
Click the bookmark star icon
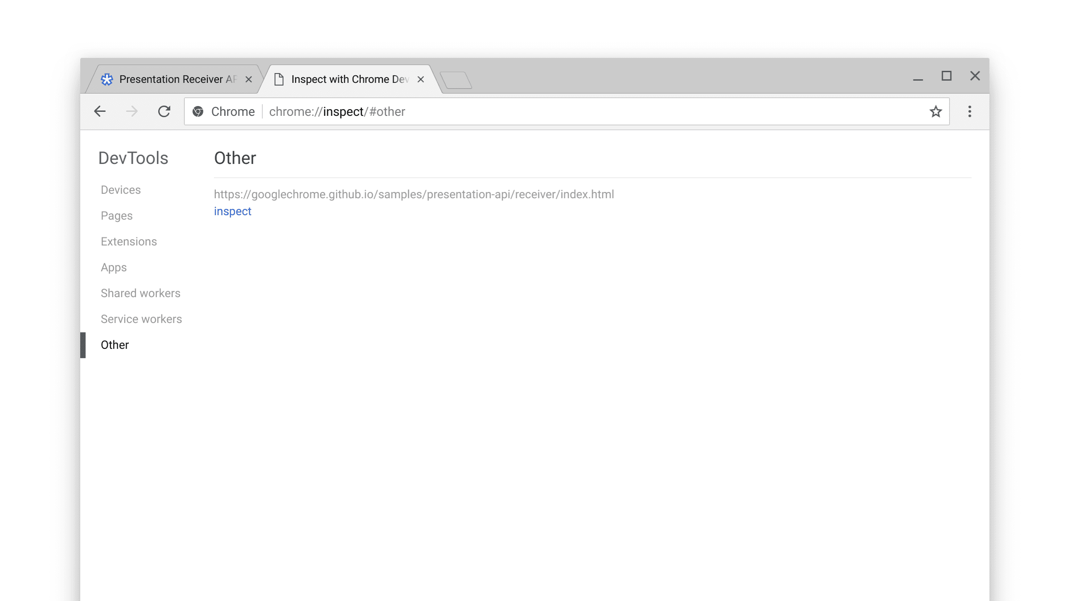pyautogui.click(x=936, y=111)
